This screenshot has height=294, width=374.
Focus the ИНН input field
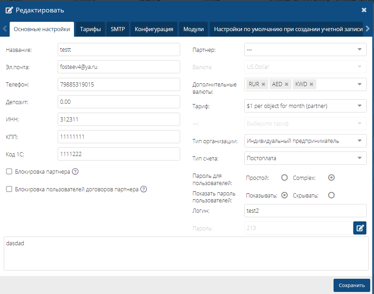119,119
